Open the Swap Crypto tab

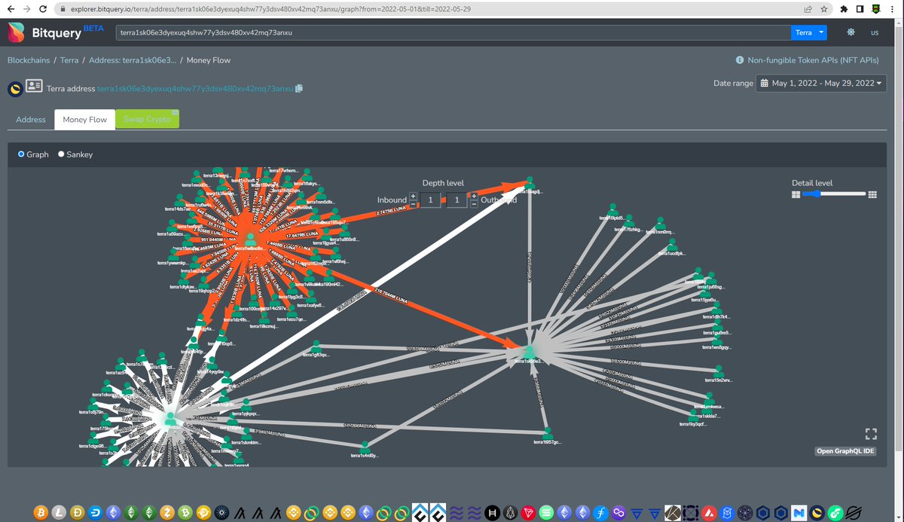(147, 119)
